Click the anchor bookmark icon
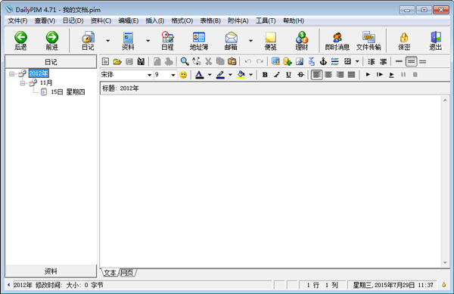Image resolution: width=454 pixels, height=294 pixels. coord(323,61)
